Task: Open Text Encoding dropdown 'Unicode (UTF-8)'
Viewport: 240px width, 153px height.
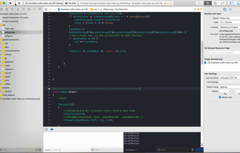Action: click(230, 78)
